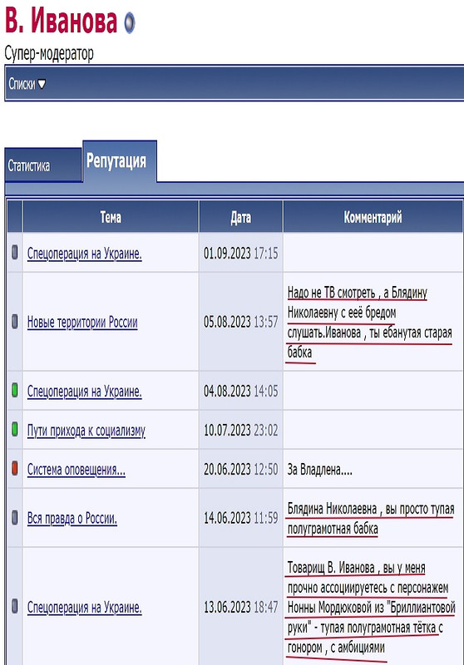Screen dimensions: 464x665
Task: Click the date 01.09.2023 17:15
Action: click(241, 254)
